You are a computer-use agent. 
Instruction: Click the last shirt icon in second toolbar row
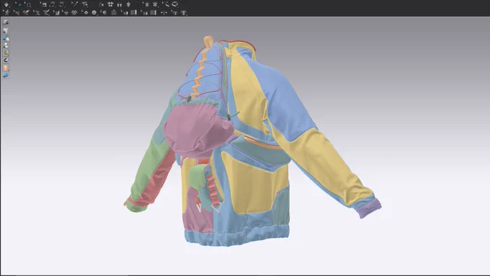tap(184, 12)
